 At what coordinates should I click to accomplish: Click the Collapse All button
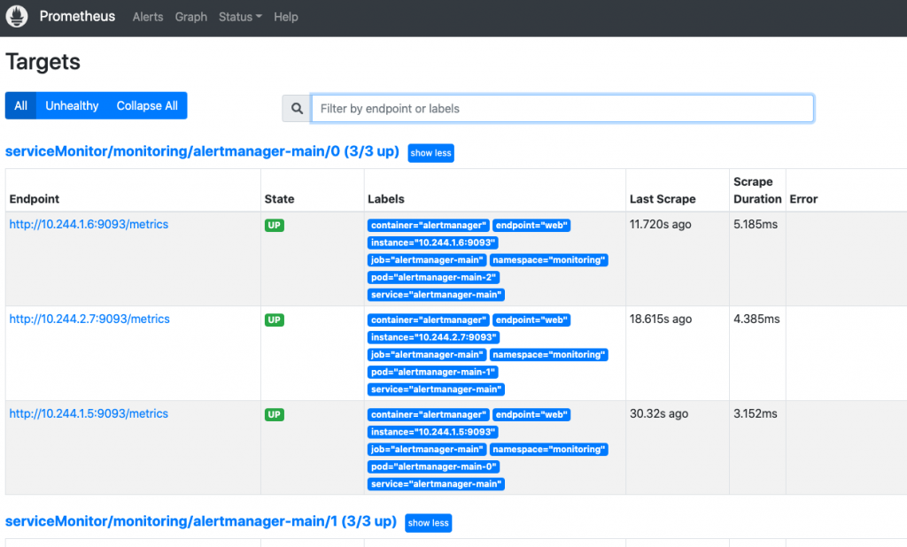(147, 106)
